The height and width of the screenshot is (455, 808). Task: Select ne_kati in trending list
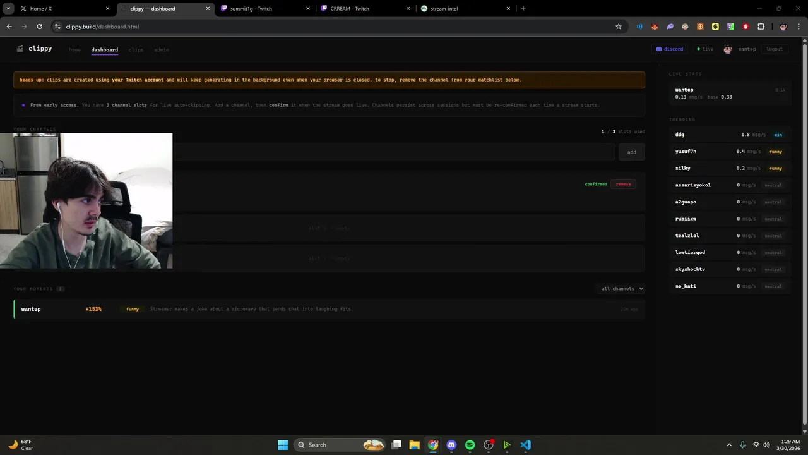(x=730, y=286)
